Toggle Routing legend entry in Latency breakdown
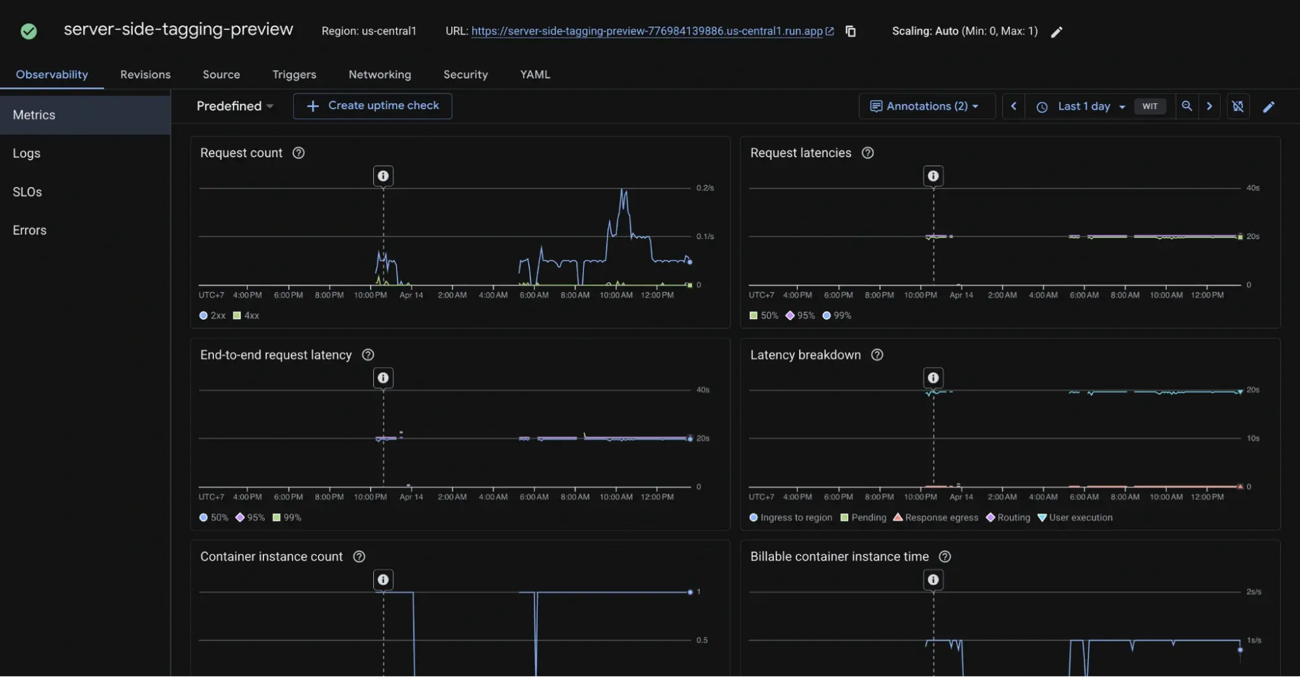Image resolution: width=1300 pixels, height=677 pixels. tap(1009, 518)
